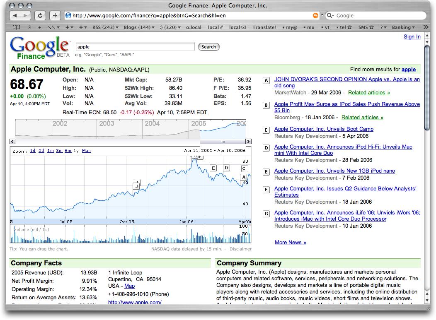Click the page vertical scrollbar thumb

point(427,87)
